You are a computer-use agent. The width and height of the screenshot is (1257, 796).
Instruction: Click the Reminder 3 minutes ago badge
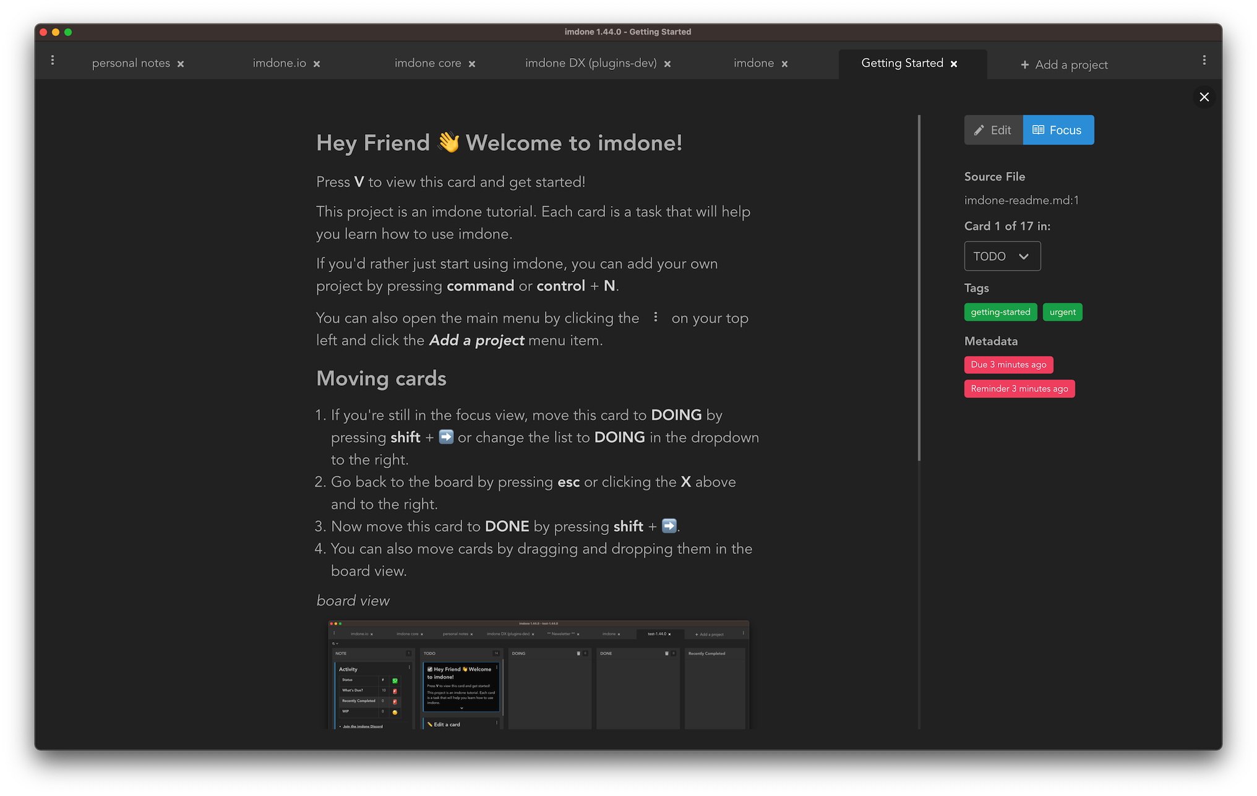[x=1019, y=388]
